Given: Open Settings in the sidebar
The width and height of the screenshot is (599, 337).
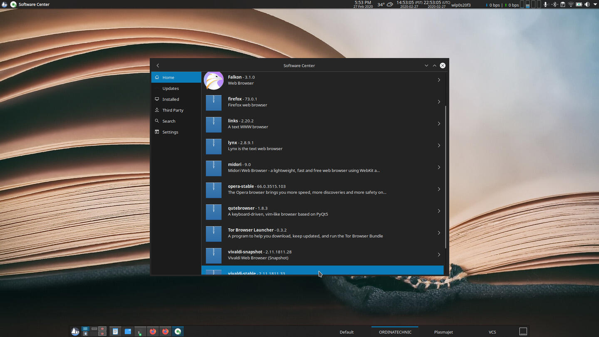Looking at the screenshot, I should 176,132.
